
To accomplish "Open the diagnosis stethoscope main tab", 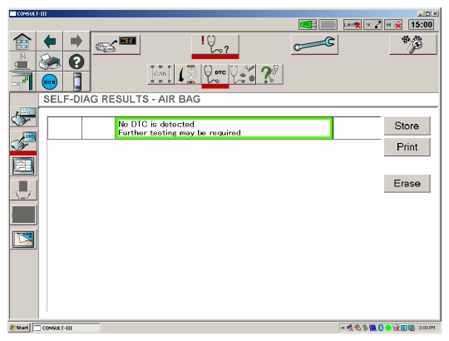I will pyautogui.click(x=215, y=44).
